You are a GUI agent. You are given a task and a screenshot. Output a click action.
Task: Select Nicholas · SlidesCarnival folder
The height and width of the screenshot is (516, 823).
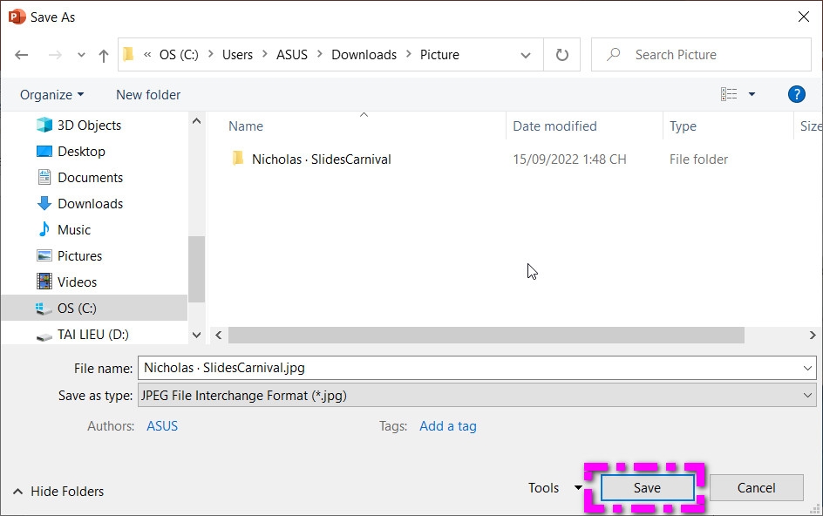click(321, 160)
